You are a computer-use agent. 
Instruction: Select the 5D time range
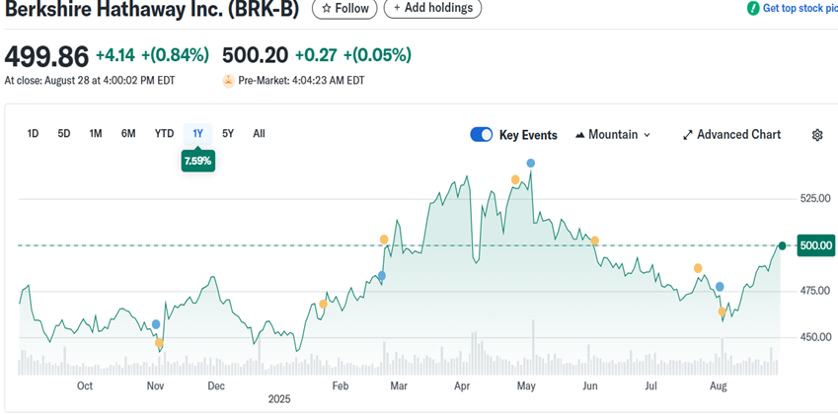[64, 133]
